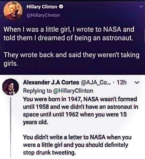
Task: Open the Alexander J.A Cortes name link
Action: tap(51, 82)
